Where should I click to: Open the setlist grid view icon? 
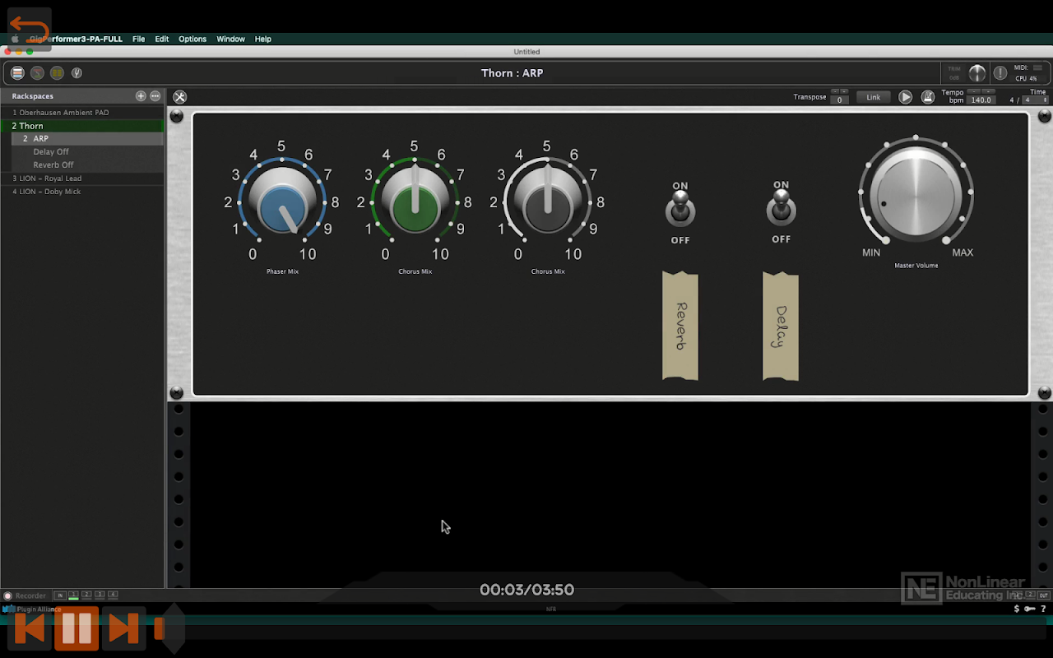57,72
